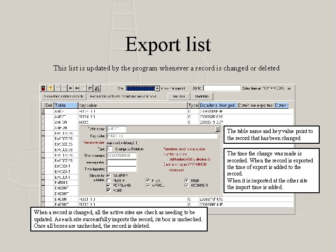Screen dimensions: 336x252
Task: Jump to last record toolbar arrow
Action: pos(77,88)
